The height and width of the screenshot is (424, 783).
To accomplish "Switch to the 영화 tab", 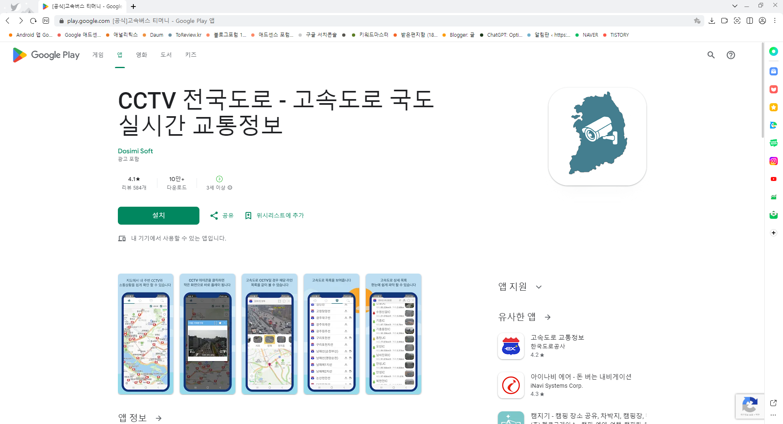I will click(142, 55).
